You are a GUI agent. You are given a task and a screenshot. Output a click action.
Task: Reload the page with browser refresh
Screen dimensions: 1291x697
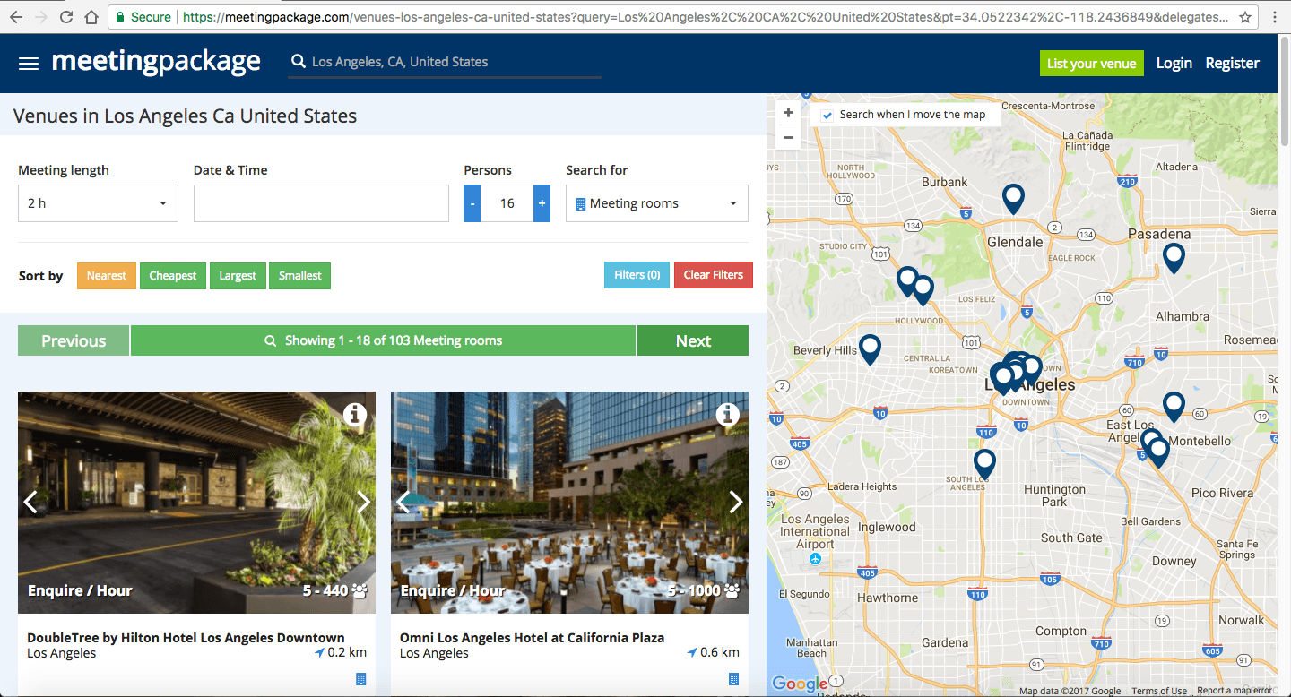point(66,17)
